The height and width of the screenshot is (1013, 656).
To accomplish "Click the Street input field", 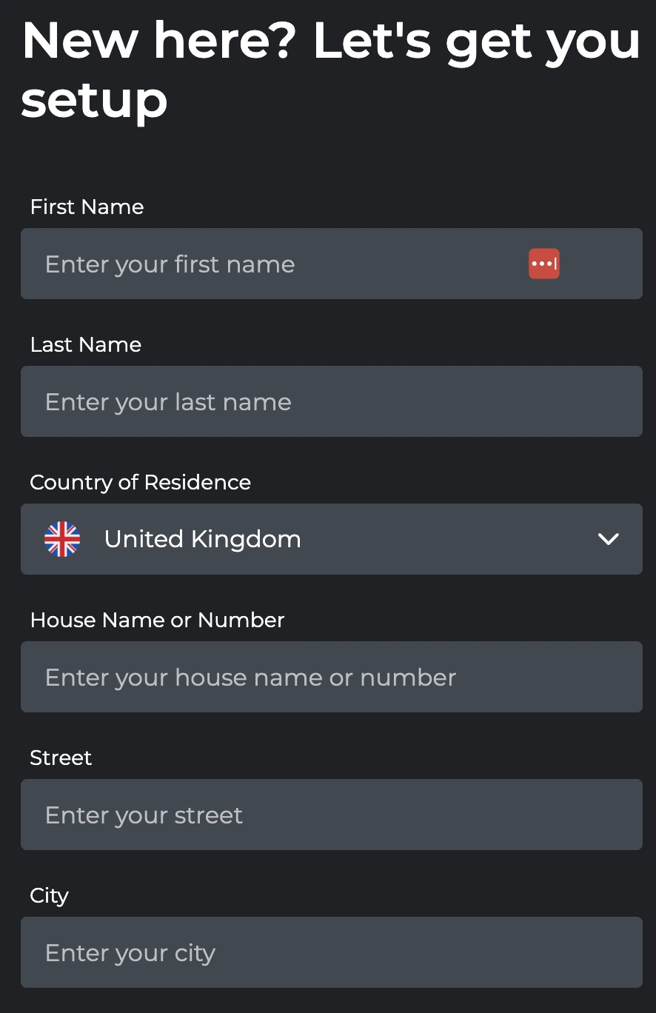I will point(332,815).
